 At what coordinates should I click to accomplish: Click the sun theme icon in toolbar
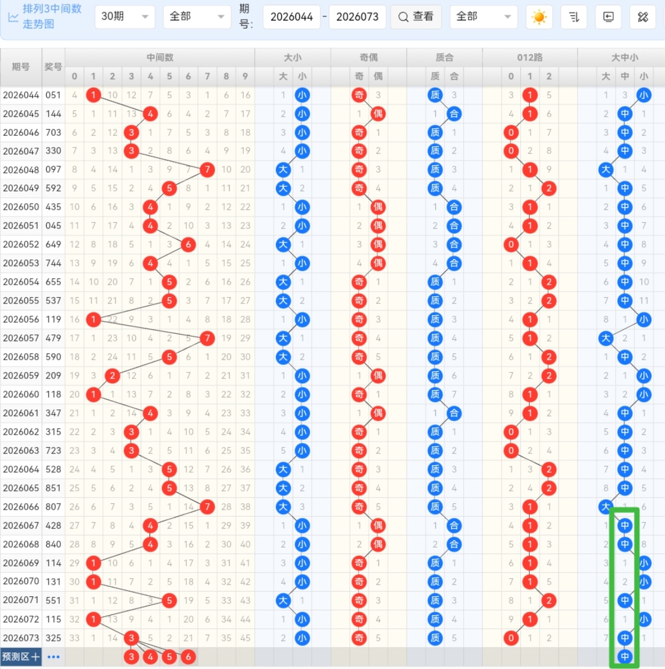click(539, 17)
